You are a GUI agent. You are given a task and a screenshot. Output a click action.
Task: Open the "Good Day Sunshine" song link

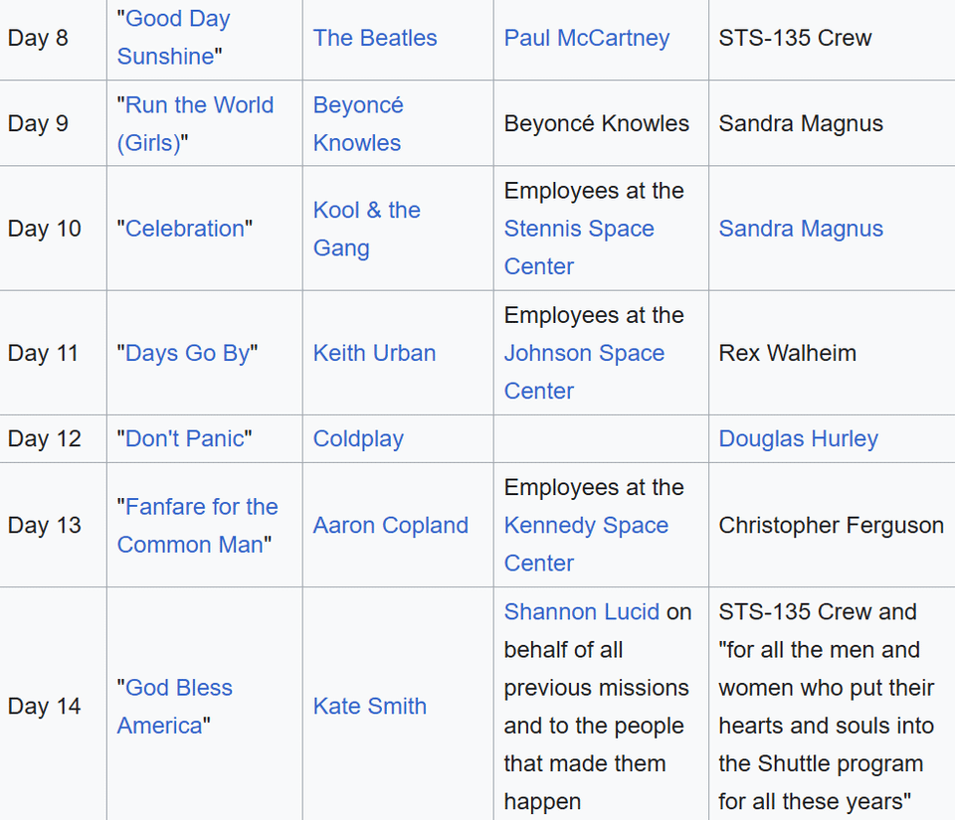177,19
